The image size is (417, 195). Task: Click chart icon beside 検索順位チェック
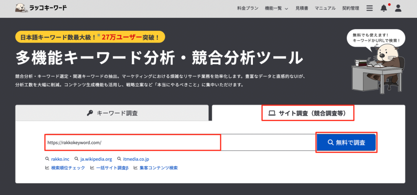47,168
